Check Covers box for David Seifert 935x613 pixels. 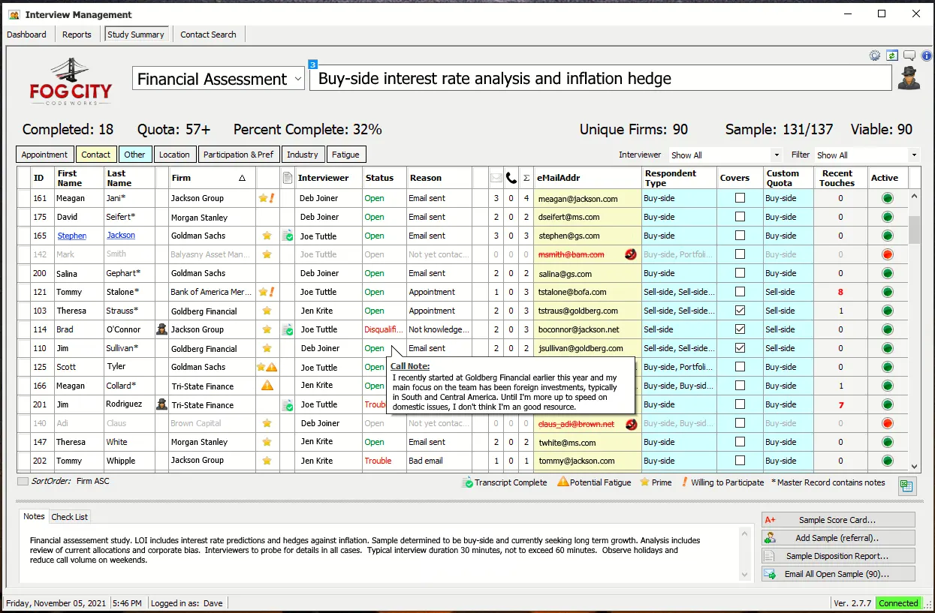click(740, 217)
